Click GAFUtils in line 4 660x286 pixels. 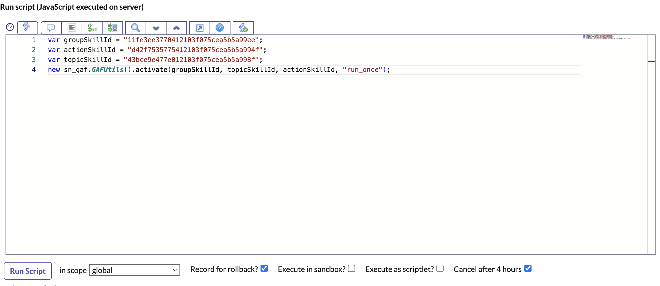tap(108, 70)
